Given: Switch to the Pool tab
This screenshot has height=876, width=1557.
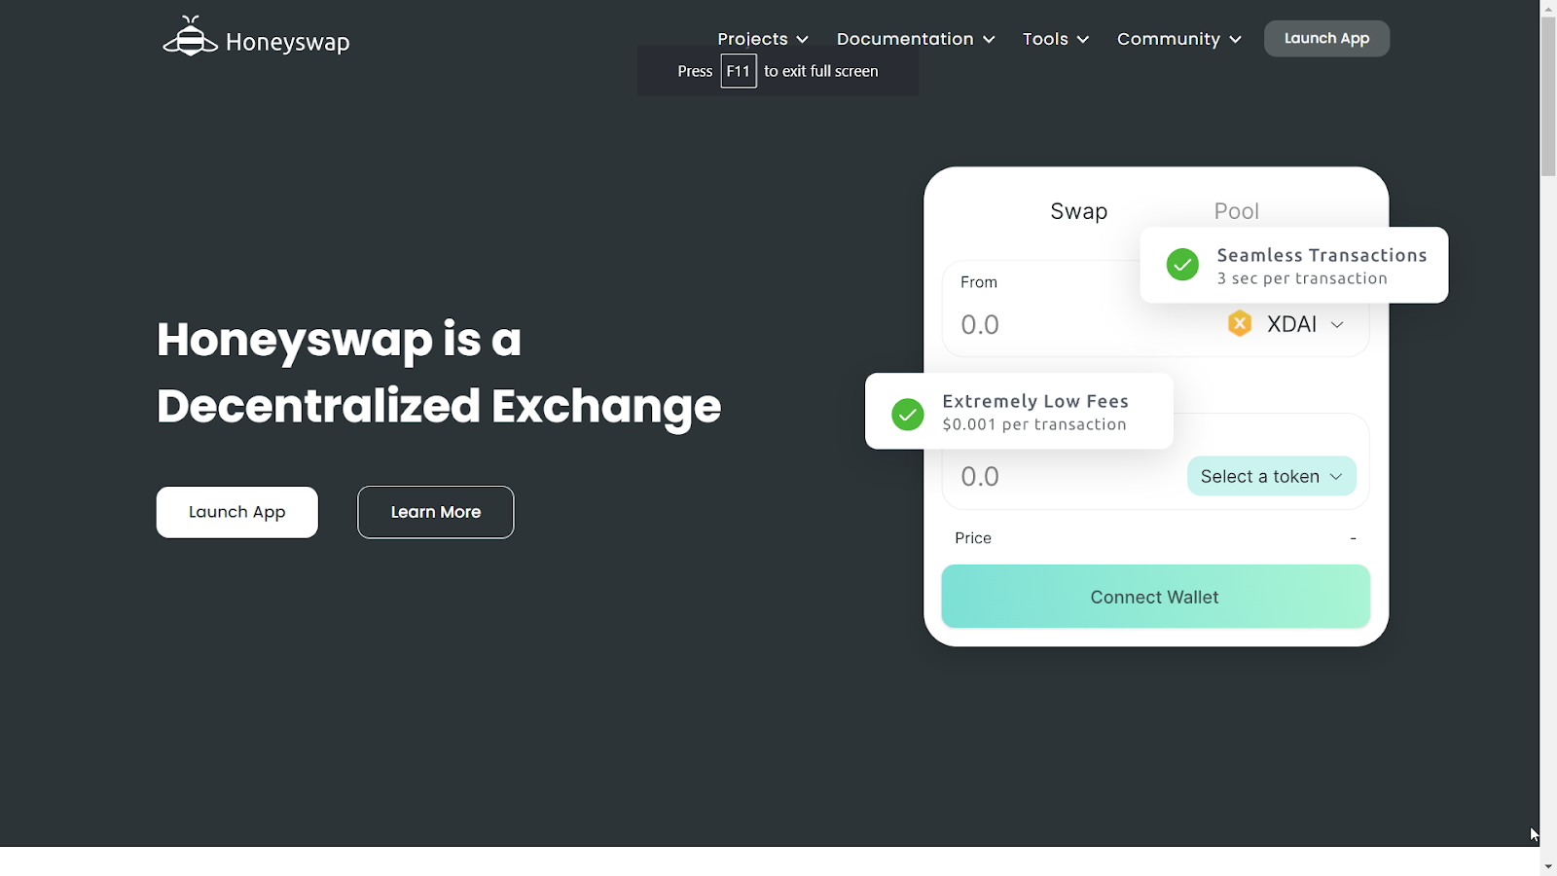Looking at the screenshot, I should 1236,211.
